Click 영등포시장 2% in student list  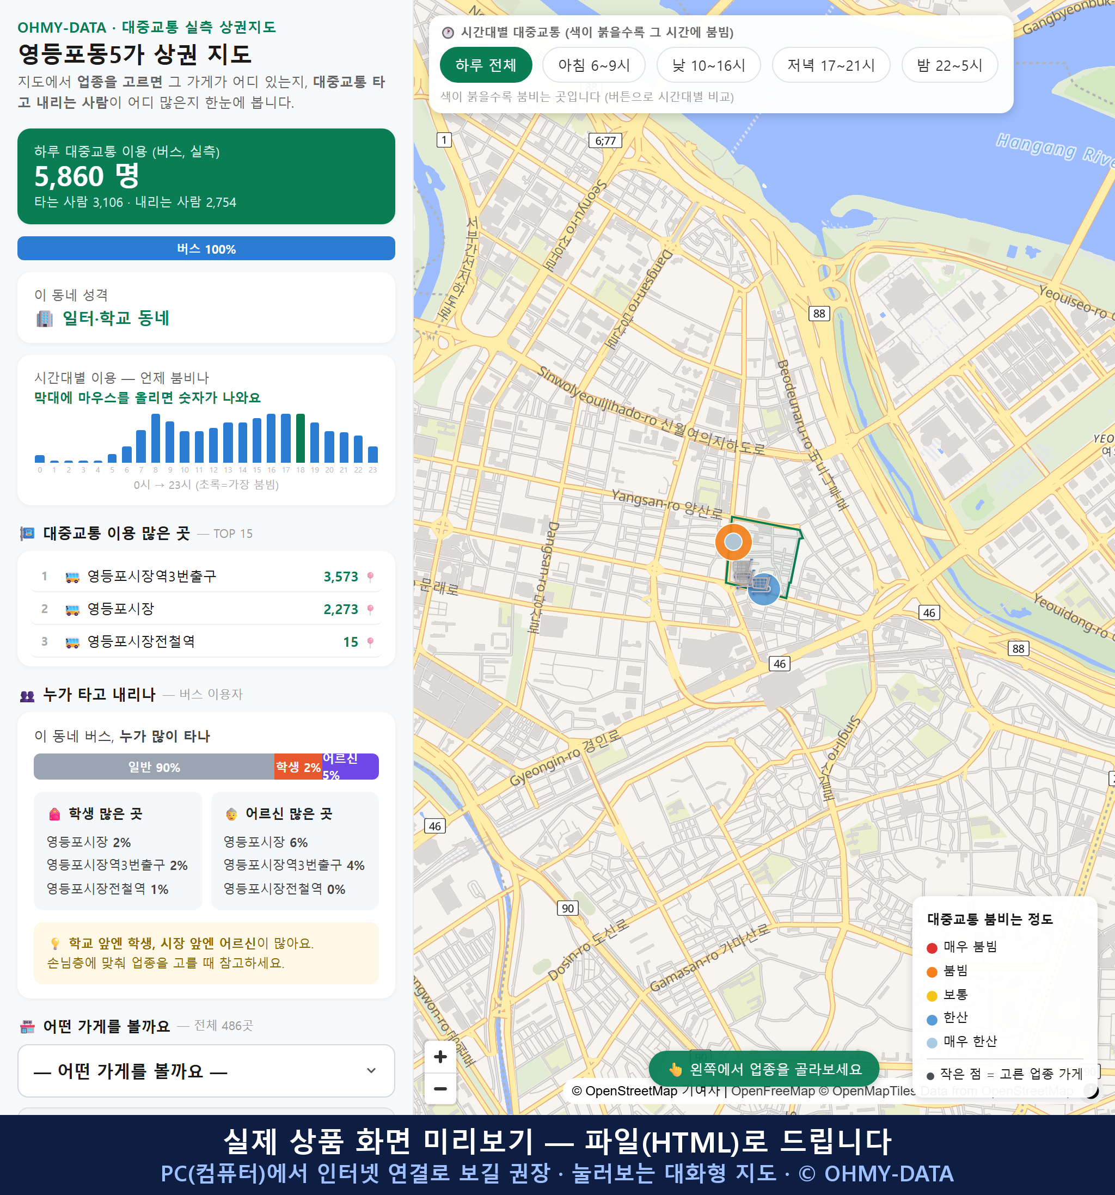[88, 842]
